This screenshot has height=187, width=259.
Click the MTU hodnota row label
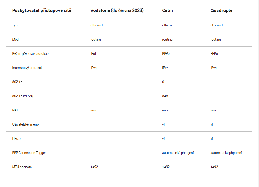[22, 167]
